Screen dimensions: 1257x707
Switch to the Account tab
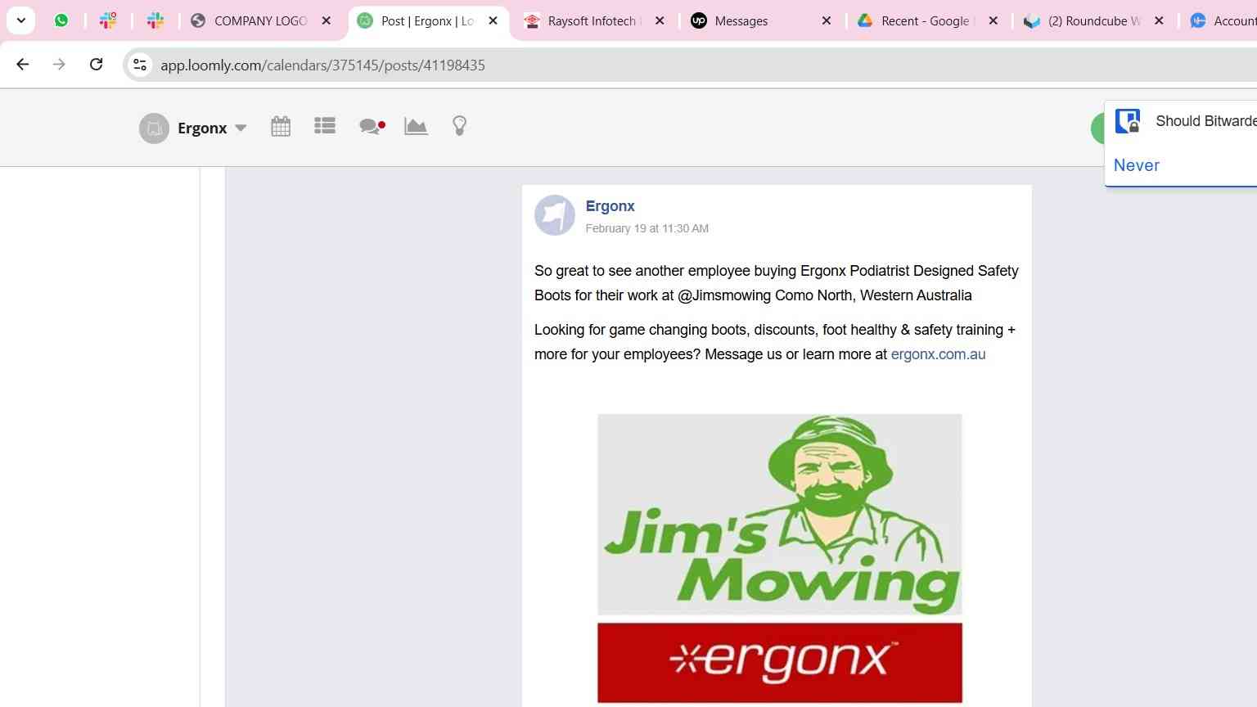pos(1223,21)
